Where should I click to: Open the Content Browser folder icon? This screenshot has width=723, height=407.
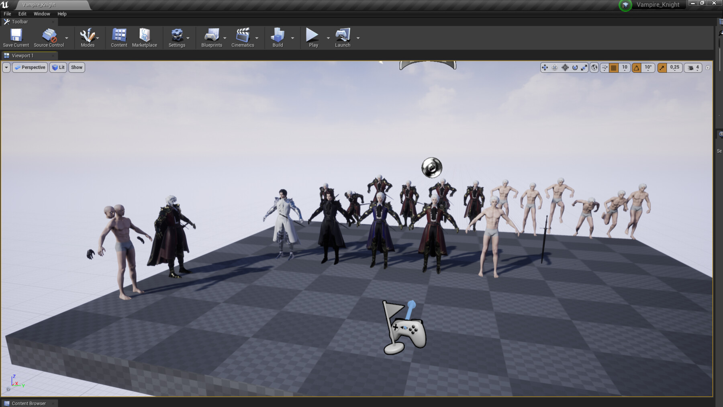(7, 403)
